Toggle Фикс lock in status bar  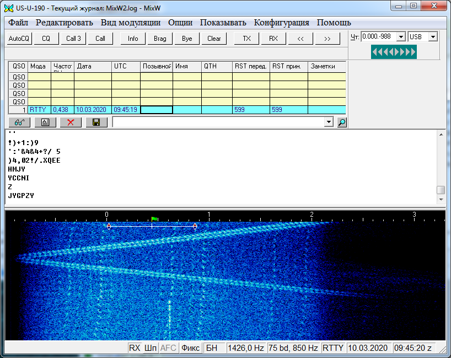click(190, 348)
